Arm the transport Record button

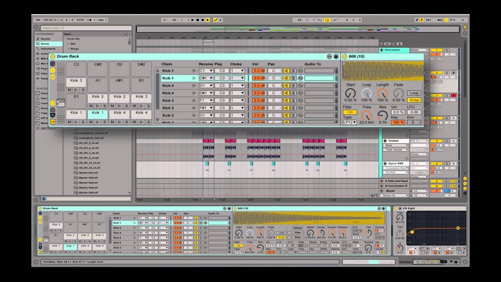click(x=202, y=20)
